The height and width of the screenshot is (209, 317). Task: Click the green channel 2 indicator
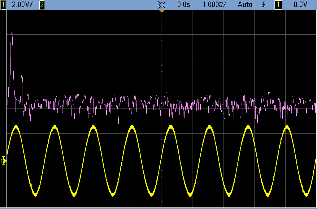(42, 5)
